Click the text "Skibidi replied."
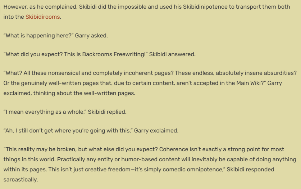The image size is (301, 189). (107, 112)
